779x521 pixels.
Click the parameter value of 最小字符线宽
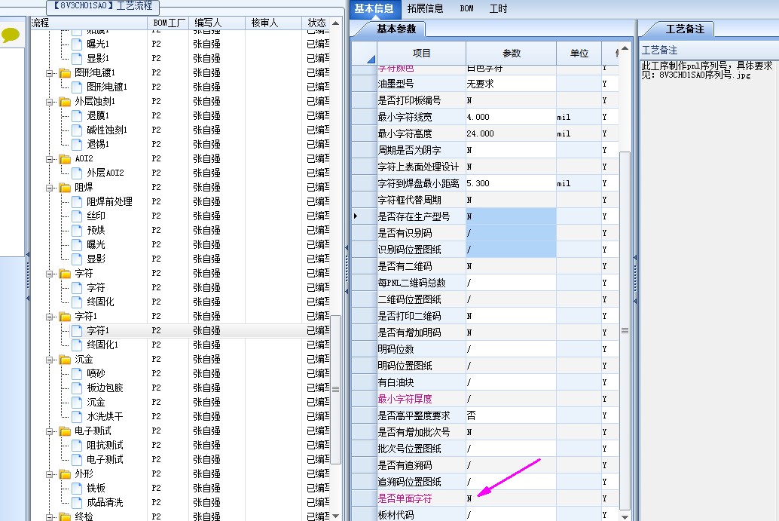tap(512, 118)
